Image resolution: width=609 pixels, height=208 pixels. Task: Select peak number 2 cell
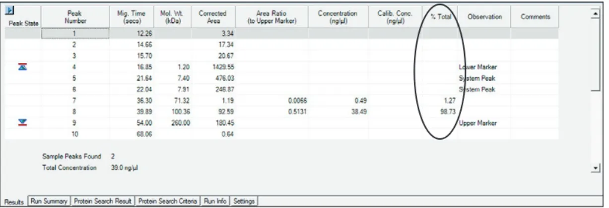coord(75,45)
